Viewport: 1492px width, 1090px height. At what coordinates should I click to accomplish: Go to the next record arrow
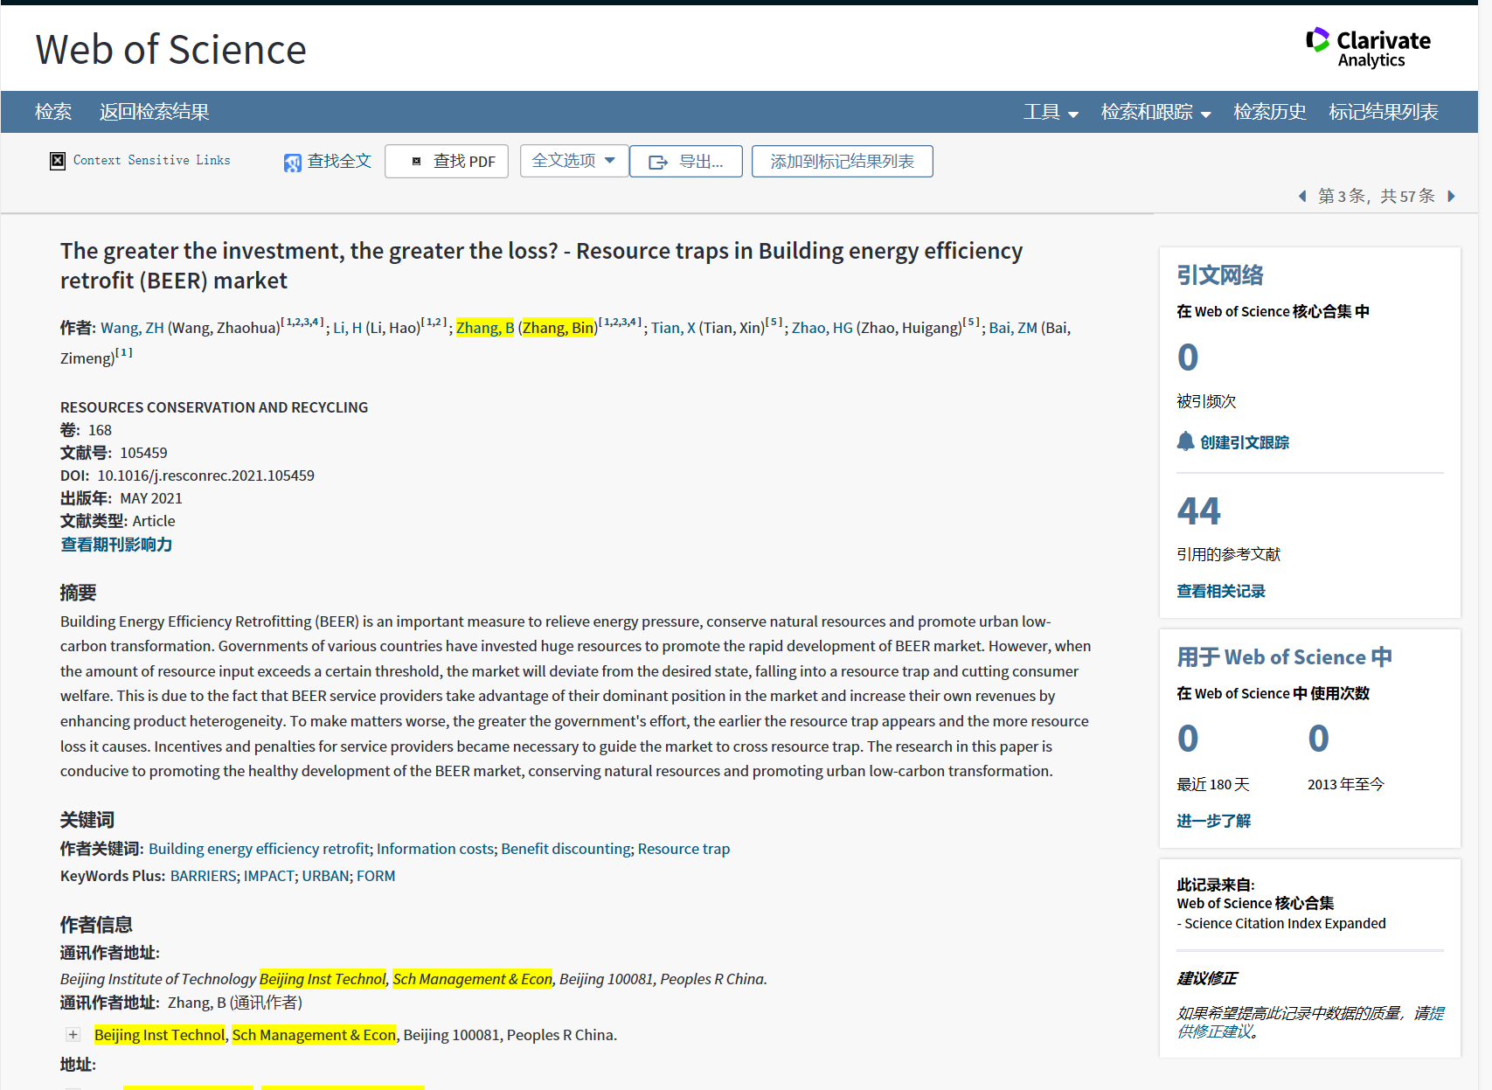click(x=1452, y=196)
